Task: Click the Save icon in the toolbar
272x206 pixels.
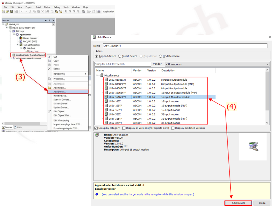Action: (x=12, y=11)
